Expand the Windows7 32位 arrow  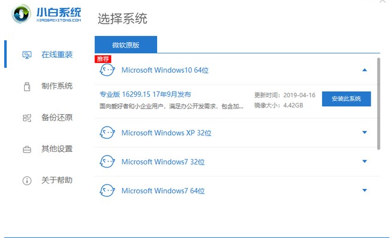(x=365, y=162)
